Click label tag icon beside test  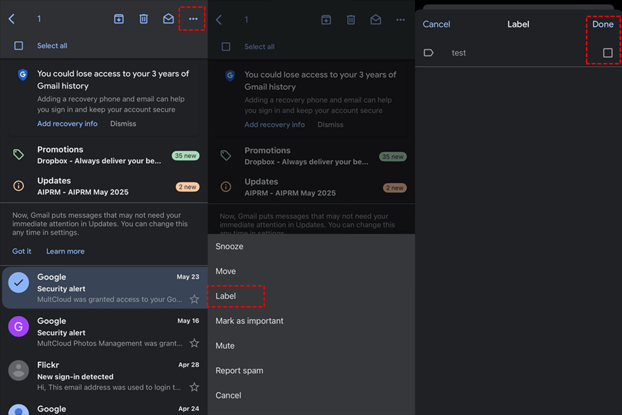(428, 52)
